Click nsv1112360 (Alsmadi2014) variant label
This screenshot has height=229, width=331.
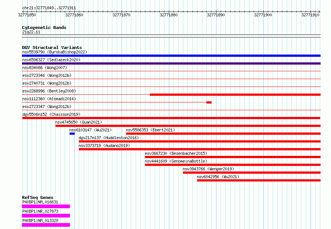coord(49,99)
